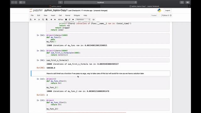Click the Trusted notebook indicator

point(154,15)
